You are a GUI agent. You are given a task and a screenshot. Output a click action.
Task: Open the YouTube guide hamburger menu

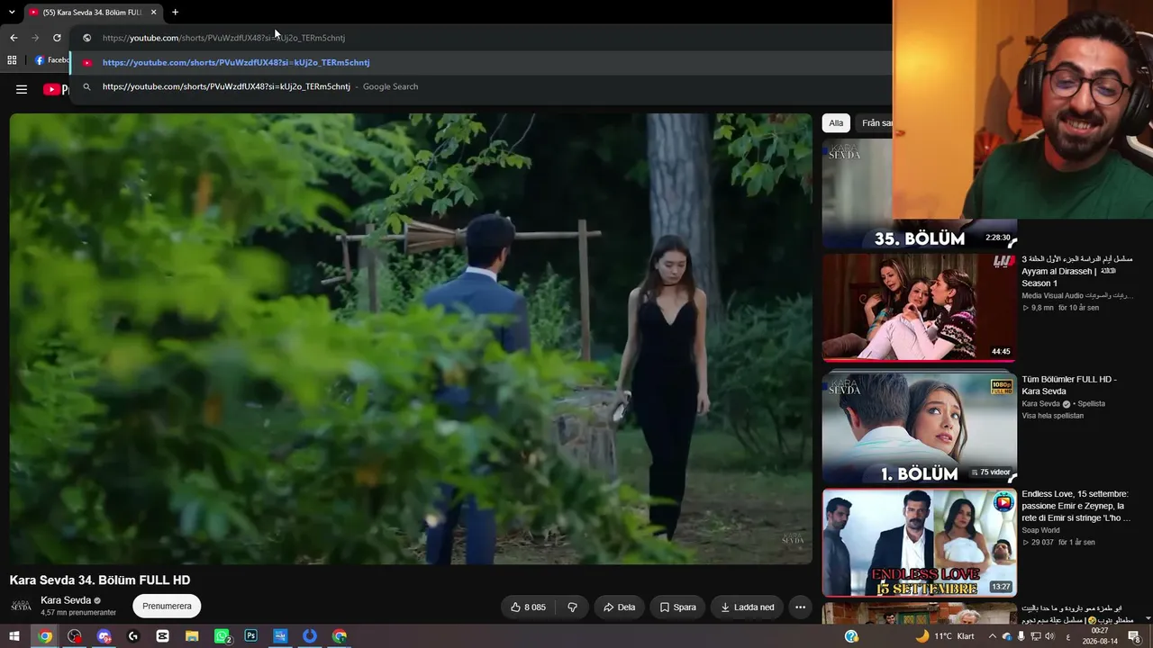point(22,89)
